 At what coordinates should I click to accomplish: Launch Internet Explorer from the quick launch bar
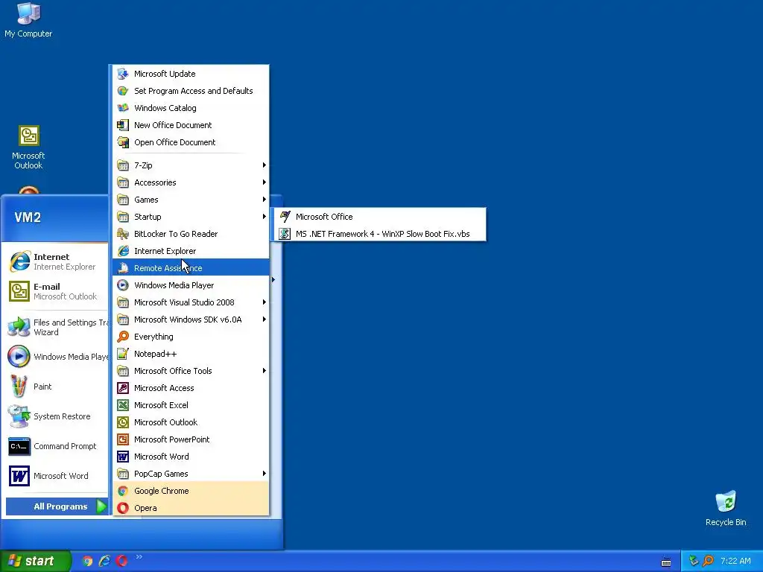[x=104, y=561]
